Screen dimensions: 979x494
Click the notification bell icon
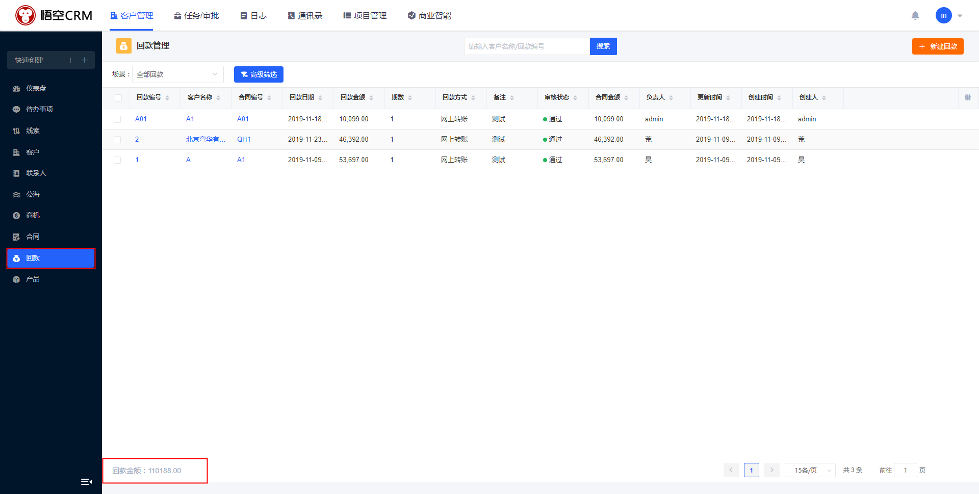[915, 16]
